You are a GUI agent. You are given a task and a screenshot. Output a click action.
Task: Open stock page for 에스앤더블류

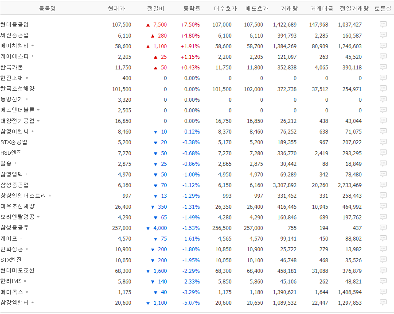tap(17, 110)
